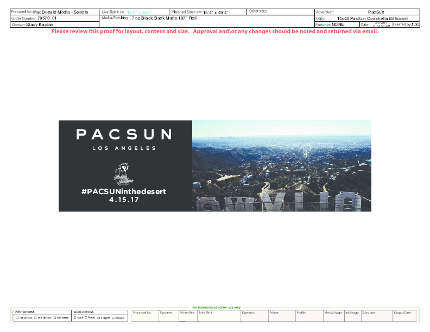Click the Ripserver field

(x=169, y=316)
